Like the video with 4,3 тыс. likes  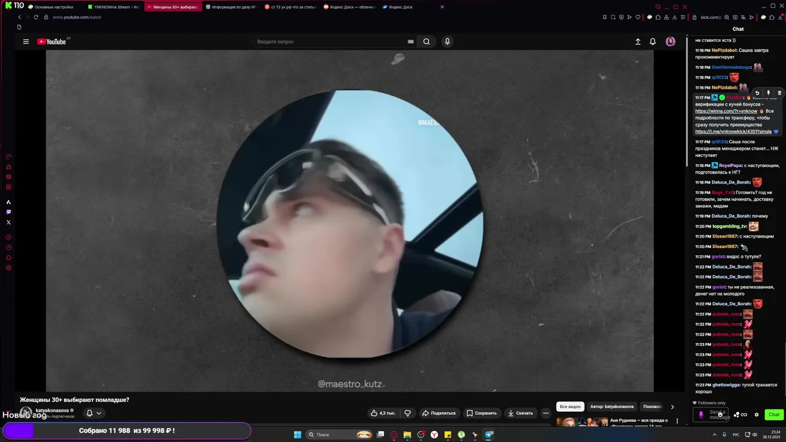tap(383, 413)
